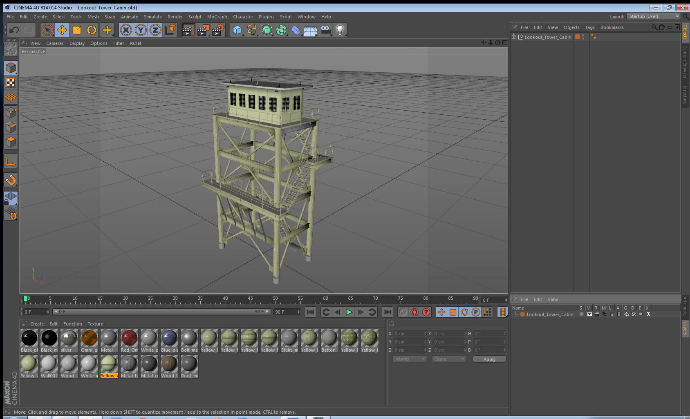Toggle coordinate system icon

170,30
